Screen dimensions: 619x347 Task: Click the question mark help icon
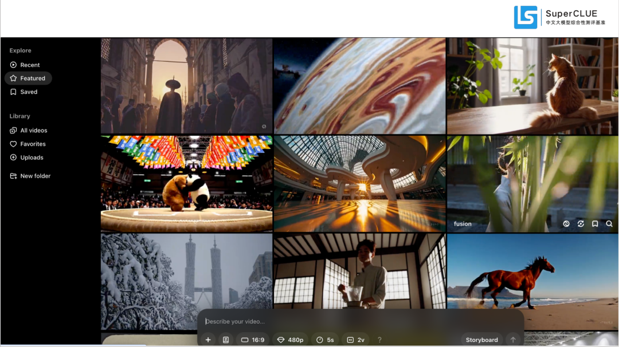click(379, 340)
